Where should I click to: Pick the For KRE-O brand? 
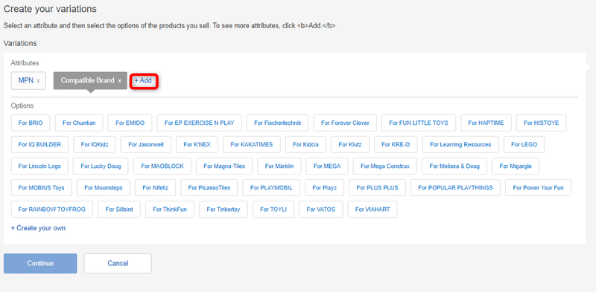pos(396,144)
